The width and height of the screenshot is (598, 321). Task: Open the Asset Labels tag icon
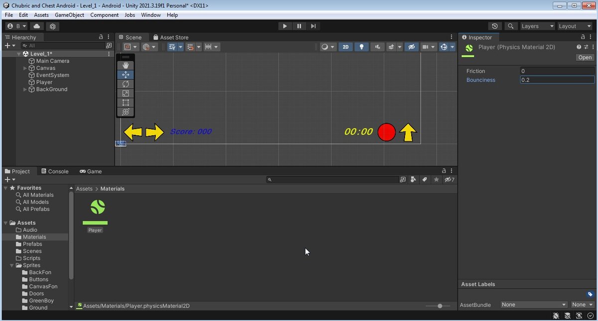coord(590,294)
